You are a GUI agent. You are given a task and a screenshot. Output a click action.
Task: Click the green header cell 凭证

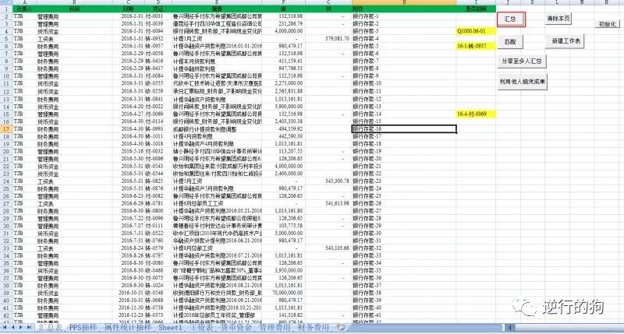(158, 9)
